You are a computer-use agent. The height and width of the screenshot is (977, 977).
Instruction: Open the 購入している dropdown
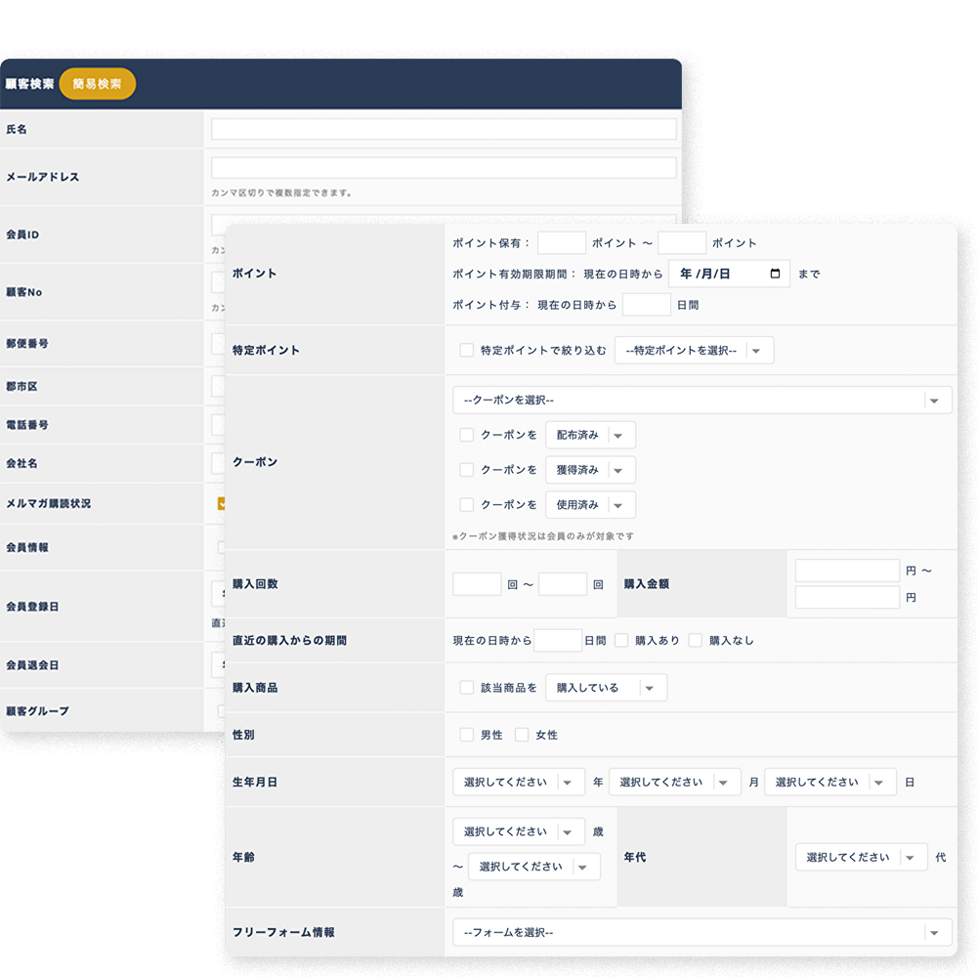click(x=606, y=688)
